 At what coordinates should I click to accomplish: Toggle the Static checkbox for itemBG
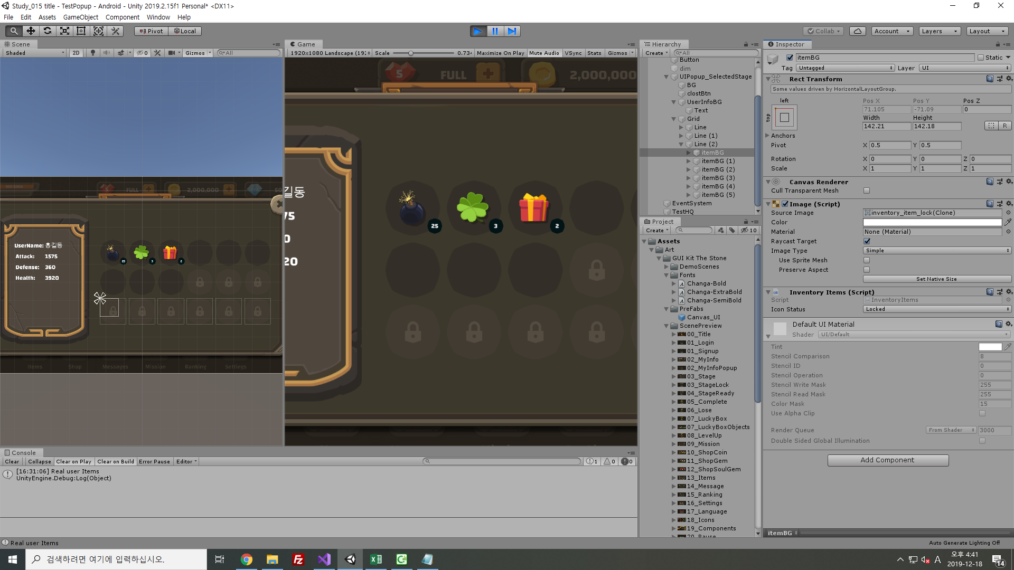click(981, 58)
